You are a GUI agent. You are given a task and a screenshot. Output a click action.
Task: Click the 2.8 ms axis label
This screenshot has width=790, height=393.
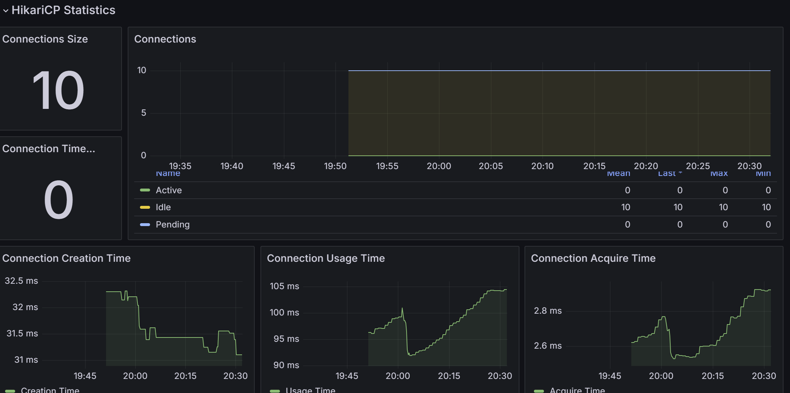coord(548,310)
